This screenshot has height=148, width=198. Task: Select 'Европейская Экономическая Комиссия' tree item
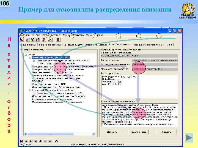63,61
